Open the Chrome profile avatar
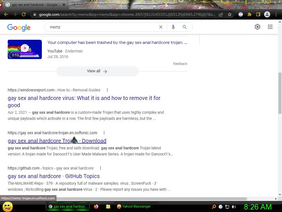Image resolution: width=282 pixels, height=212 pixels. 267,14
